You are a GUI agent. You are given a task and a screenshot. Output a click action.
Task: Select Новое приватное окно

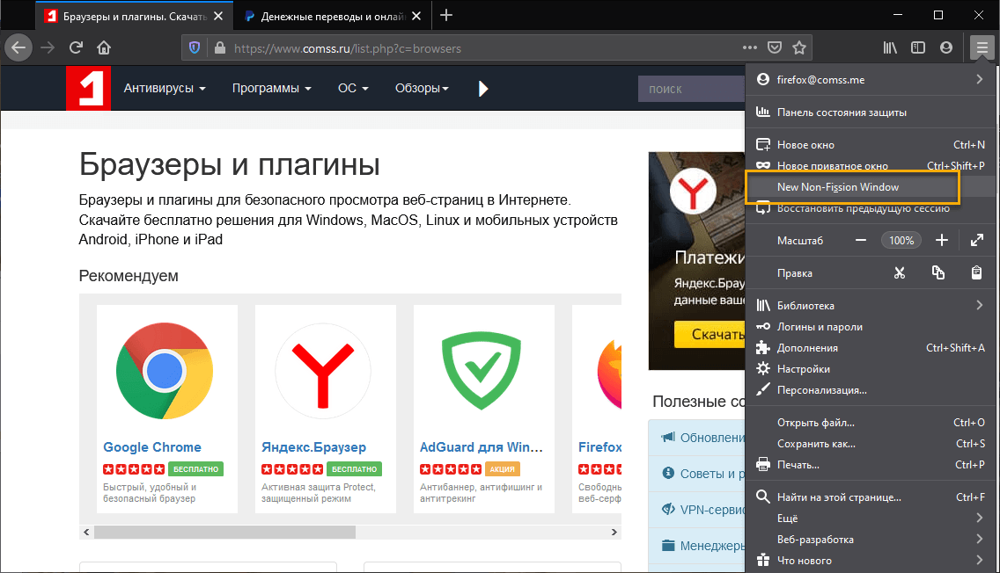[x=870, y=166]
